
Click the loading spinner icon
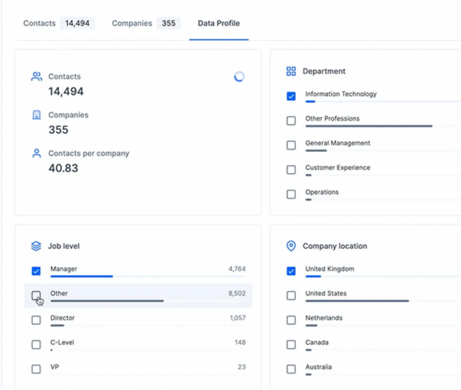tap(239, 77)
